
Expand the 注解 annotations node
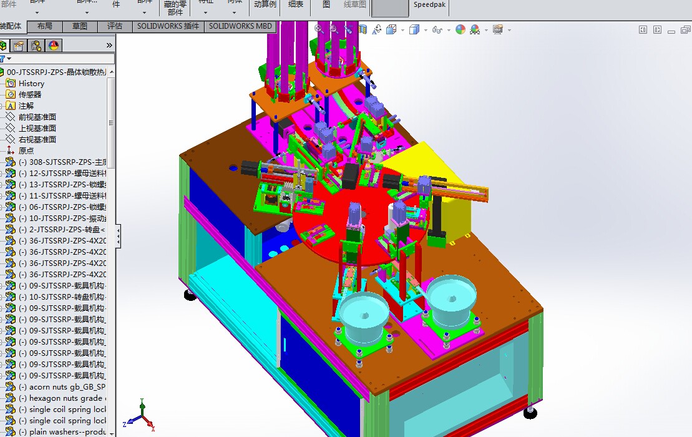click(2, 106)
